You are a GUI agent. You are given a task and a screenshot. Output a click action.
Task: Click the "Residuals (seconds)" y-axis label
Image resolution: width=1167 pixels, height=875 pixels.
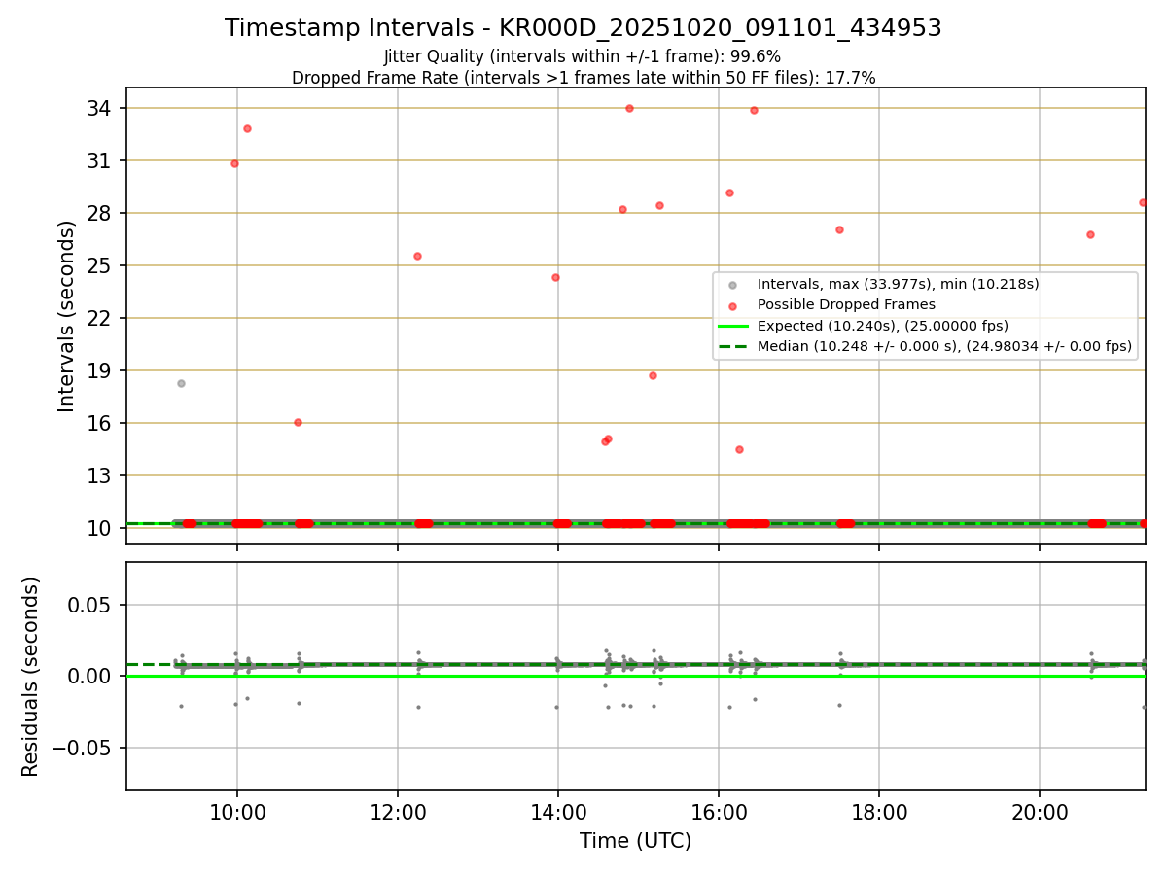click(31, 677)
